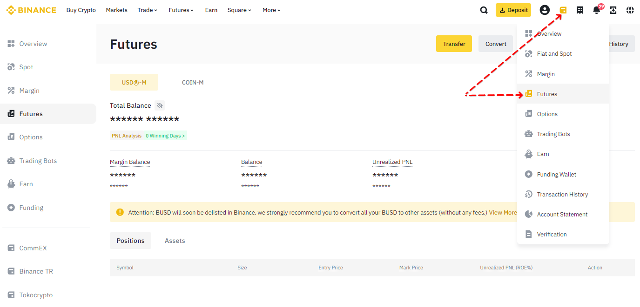
Task: Click Margin percent icon in sidebar
Action: click(x=11, y=91)
